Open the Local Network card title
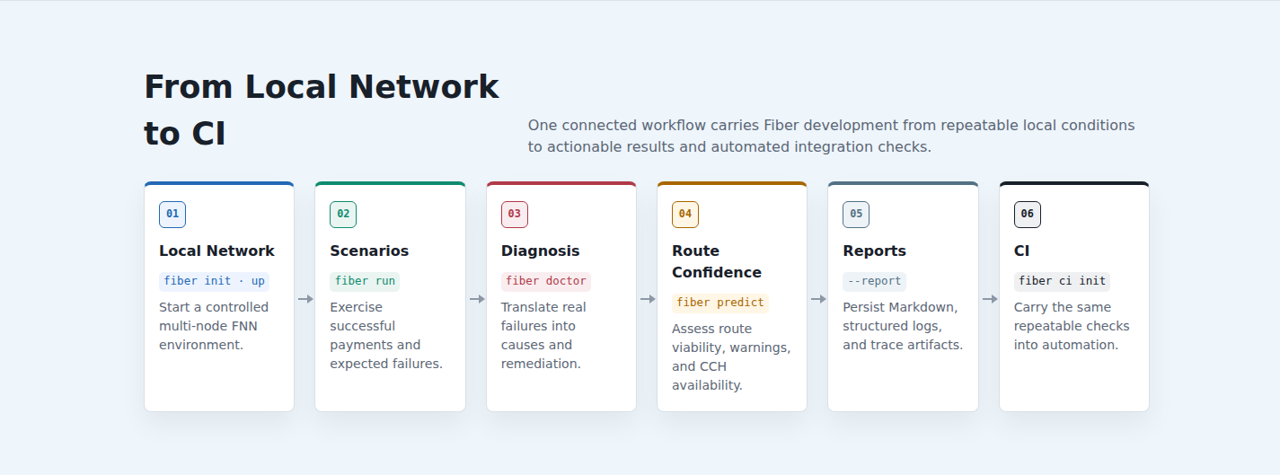This screenshot has height=475, width=1280. 216,251
